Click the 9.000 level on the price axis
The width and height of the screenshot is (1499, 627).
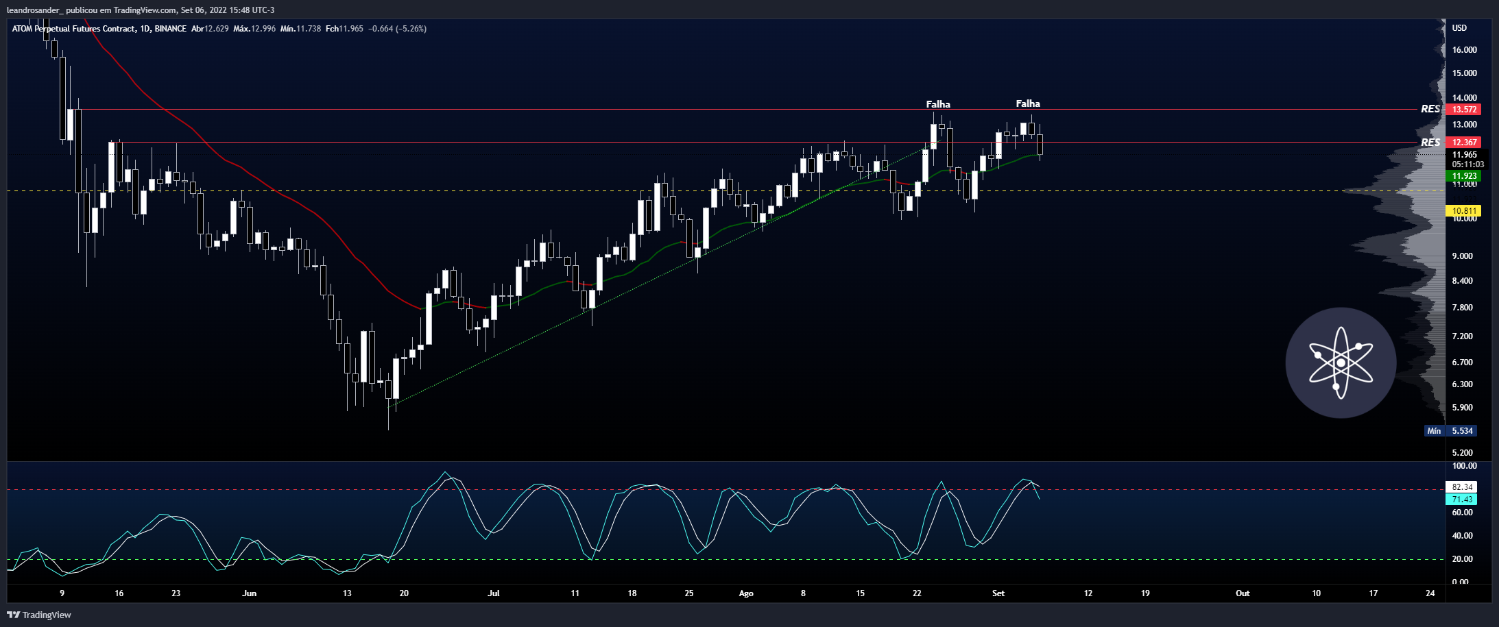pyautogui.click(x=1463, y=256)
